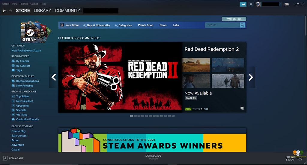Open the Games menu
This screenshot has height=165, width=307.
tap(34, 4)
